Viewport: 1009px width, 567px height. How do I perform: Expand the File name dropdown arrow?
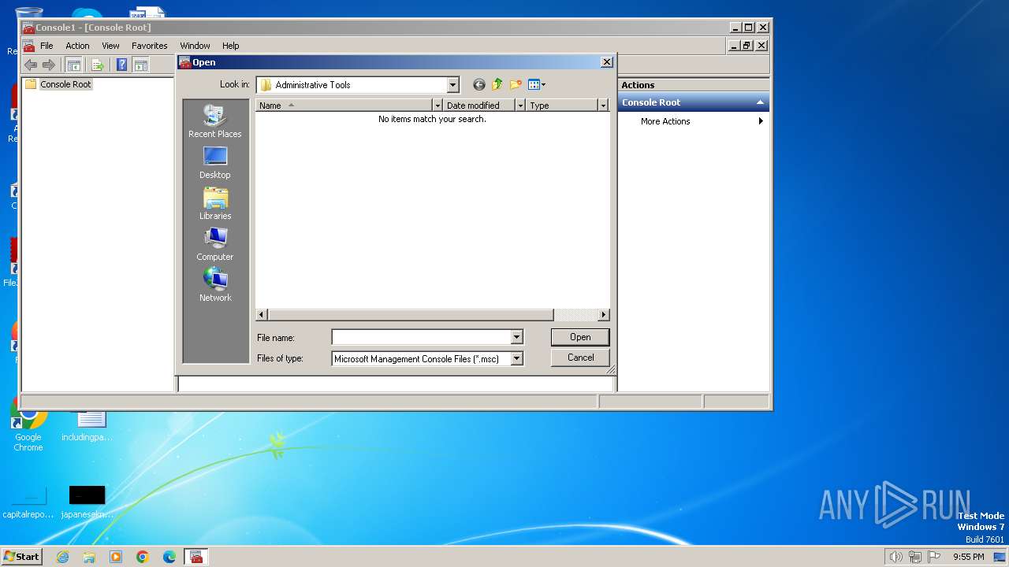[x=516, y=337]
